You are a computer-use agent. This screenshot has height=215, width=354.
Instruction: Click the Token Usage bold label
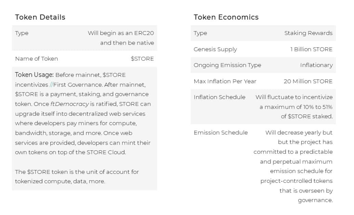click(34, 75)
